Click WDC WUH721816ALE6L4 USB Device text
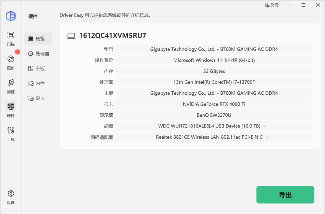Viewport: 325px width, 214px height. pos(209,126)
